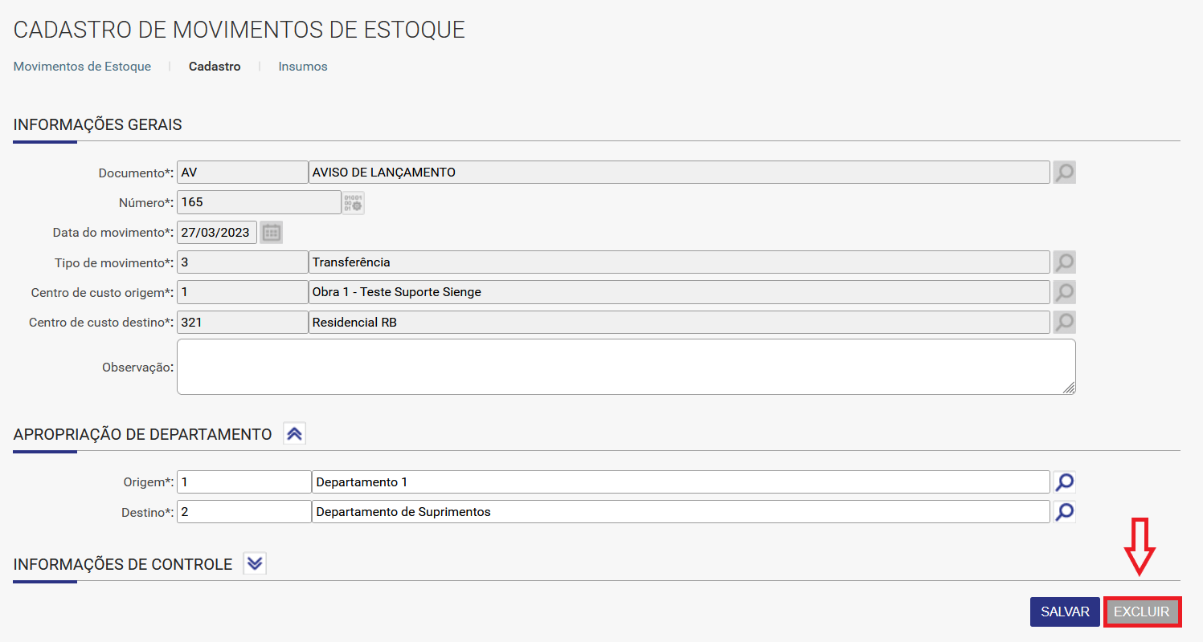This screenshot has width=1203, height=642.
Task: Click inside the Observação text area
Action: tap(626, 367)
